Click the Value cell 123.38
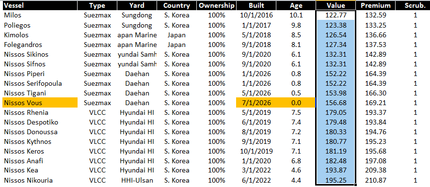The height and width of the screenshot is (187, 430). tap(335, 25)
